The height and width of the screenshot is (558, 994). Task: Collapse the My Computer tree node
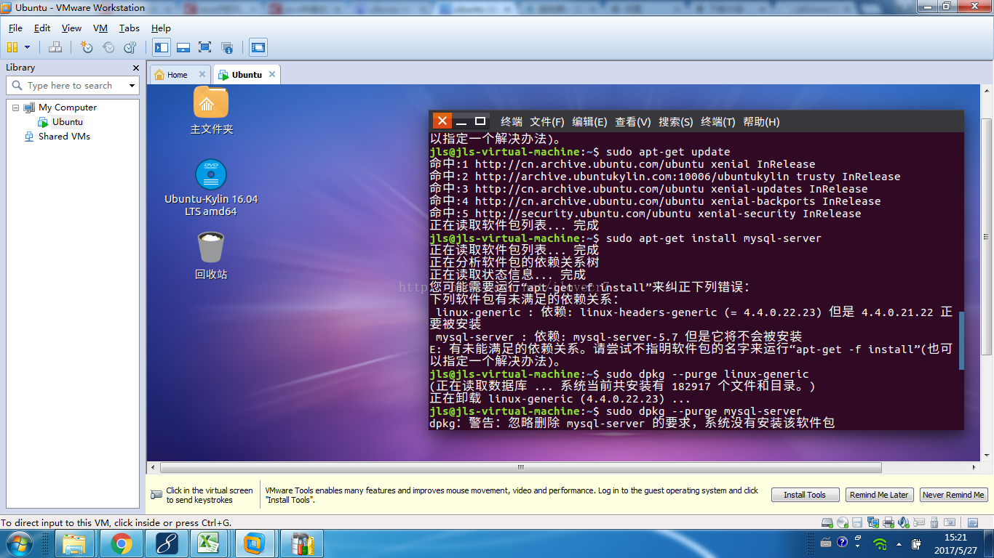tap(15, 108)
